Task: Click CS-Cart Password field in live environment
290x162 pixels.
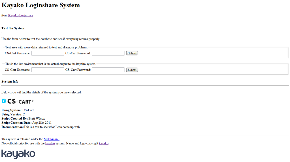Action: (108, 70)
